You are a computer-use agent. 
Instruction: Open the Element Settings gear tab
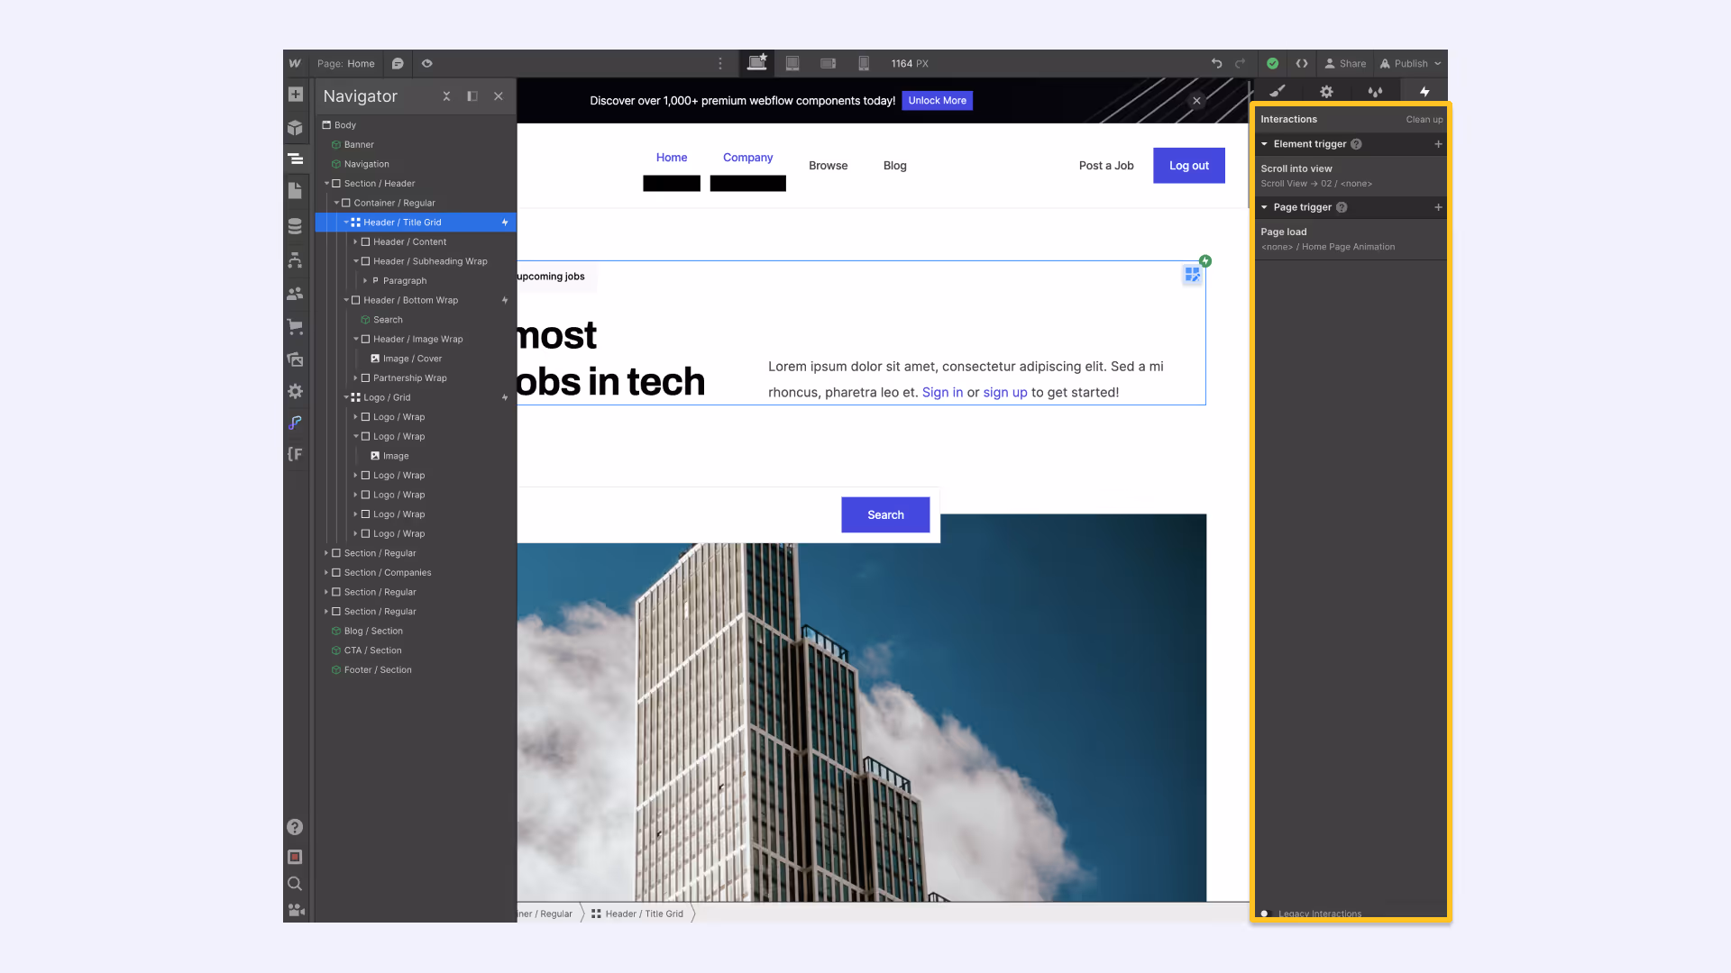pyautogui.click(x=1326, y=91)
